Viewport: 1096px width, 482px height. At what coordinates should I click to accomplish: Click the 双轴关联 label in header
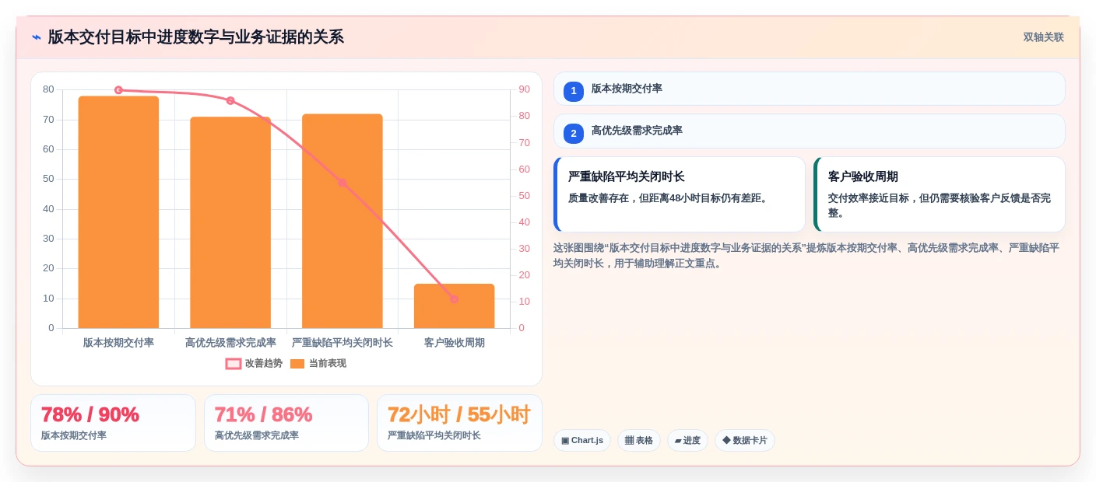(1043, 37)
